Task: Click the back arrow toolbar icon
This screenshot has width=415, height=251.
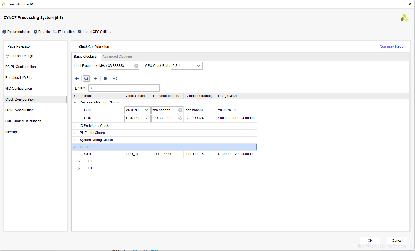Action: point(77,79)
